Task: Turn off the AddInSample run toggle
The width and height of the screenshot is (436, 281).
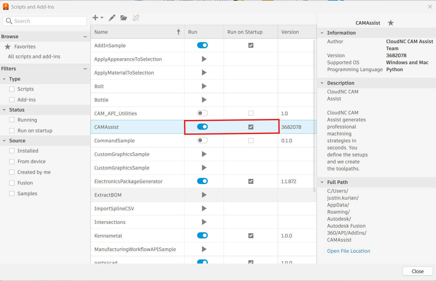Action: [202, 45]
